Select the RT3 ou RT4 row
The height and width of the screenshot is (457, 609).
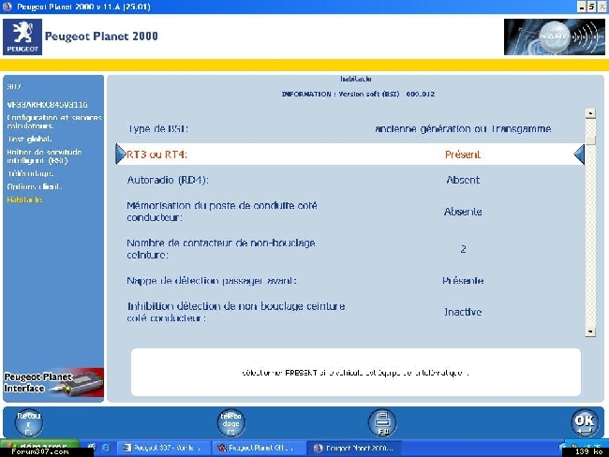pos(349,155)
